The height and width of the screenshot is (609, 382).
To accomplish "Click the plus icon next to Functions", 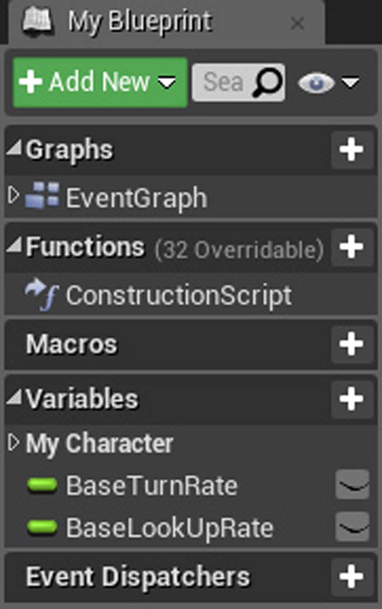I will [352, 247].
